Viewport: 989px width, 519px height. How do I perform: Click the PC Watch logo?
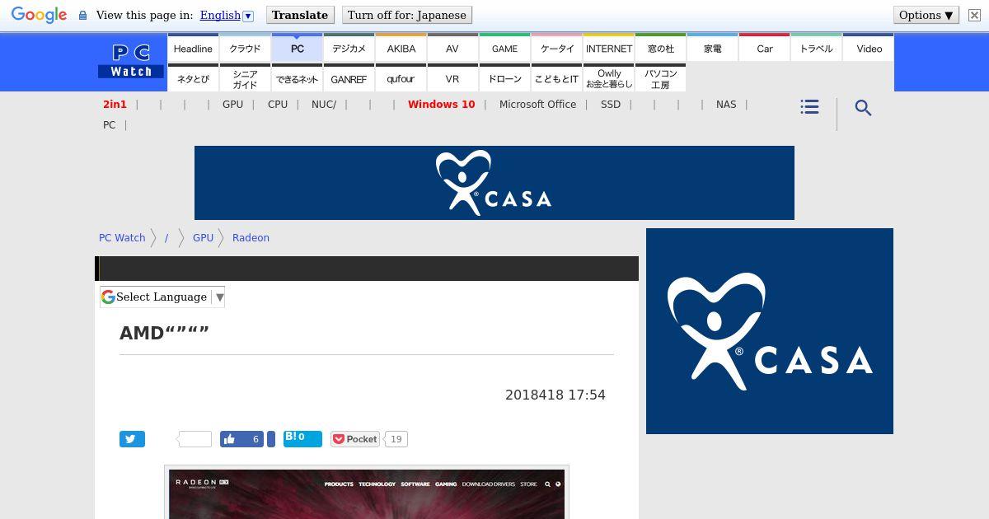[x=131, y=62]
